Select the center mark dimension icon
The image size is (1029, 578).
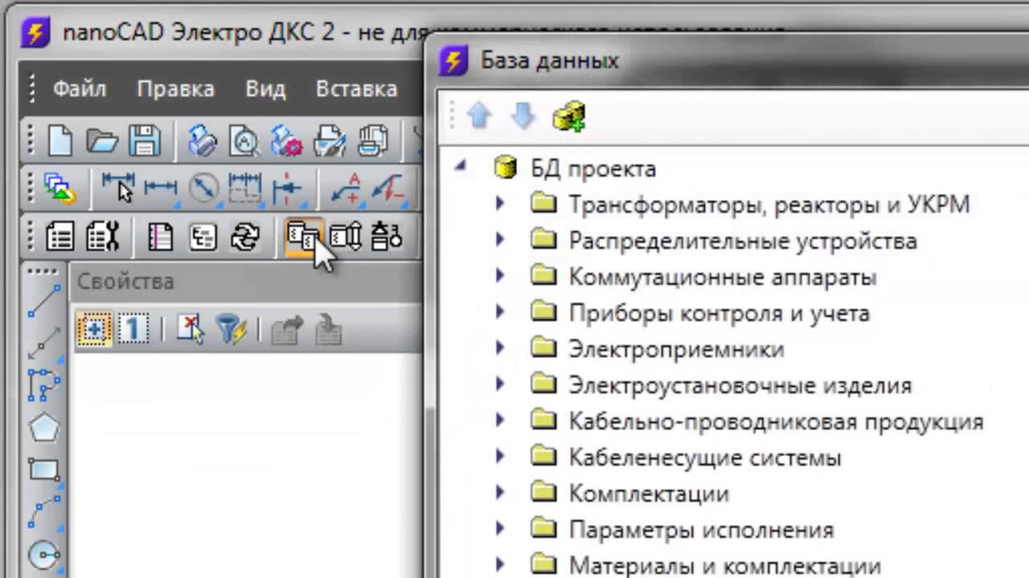pos(287,189)
